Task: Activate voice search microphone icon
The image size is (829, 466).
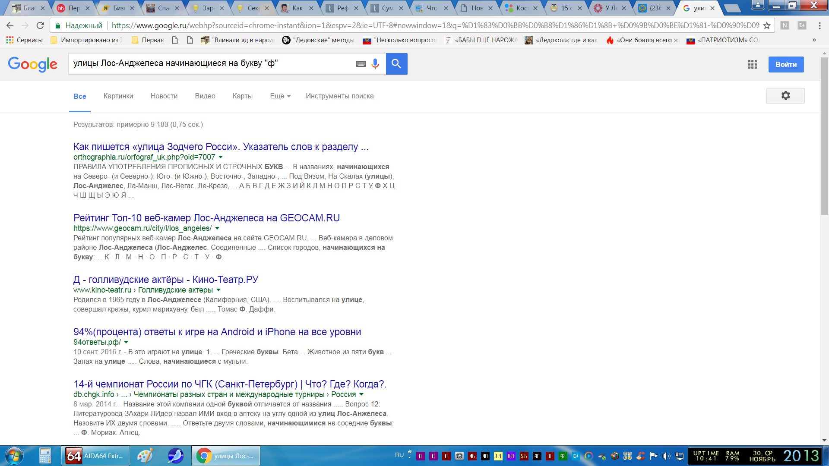Action: [375, 64]
